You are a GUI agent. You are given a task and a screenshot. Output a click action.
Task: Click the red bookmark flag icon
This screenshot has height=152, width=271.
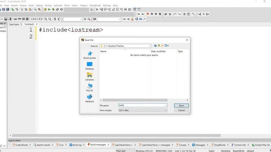(x=148, y=14)
